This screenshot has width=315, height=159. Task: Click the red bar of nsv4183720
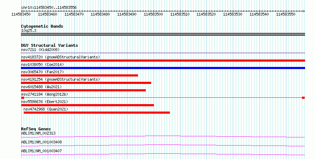tap(163, 61)
